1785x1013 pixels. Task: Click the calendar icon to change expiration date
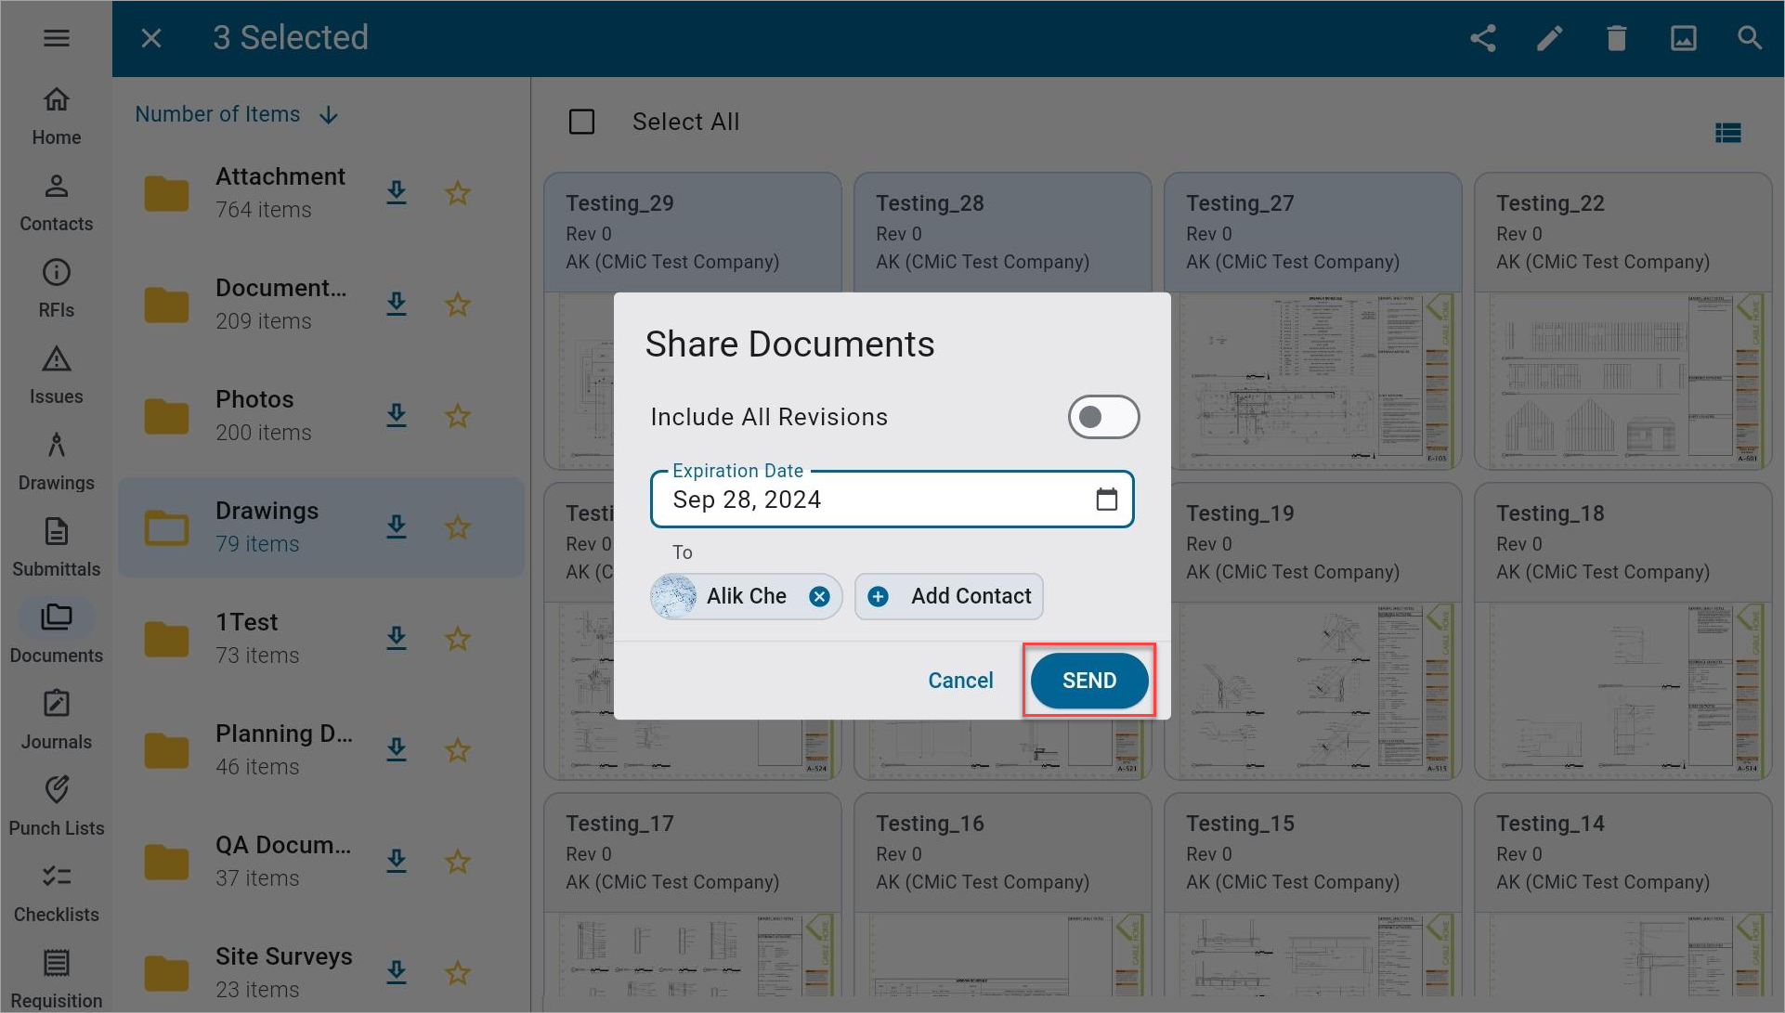(x=1102, y=500)
